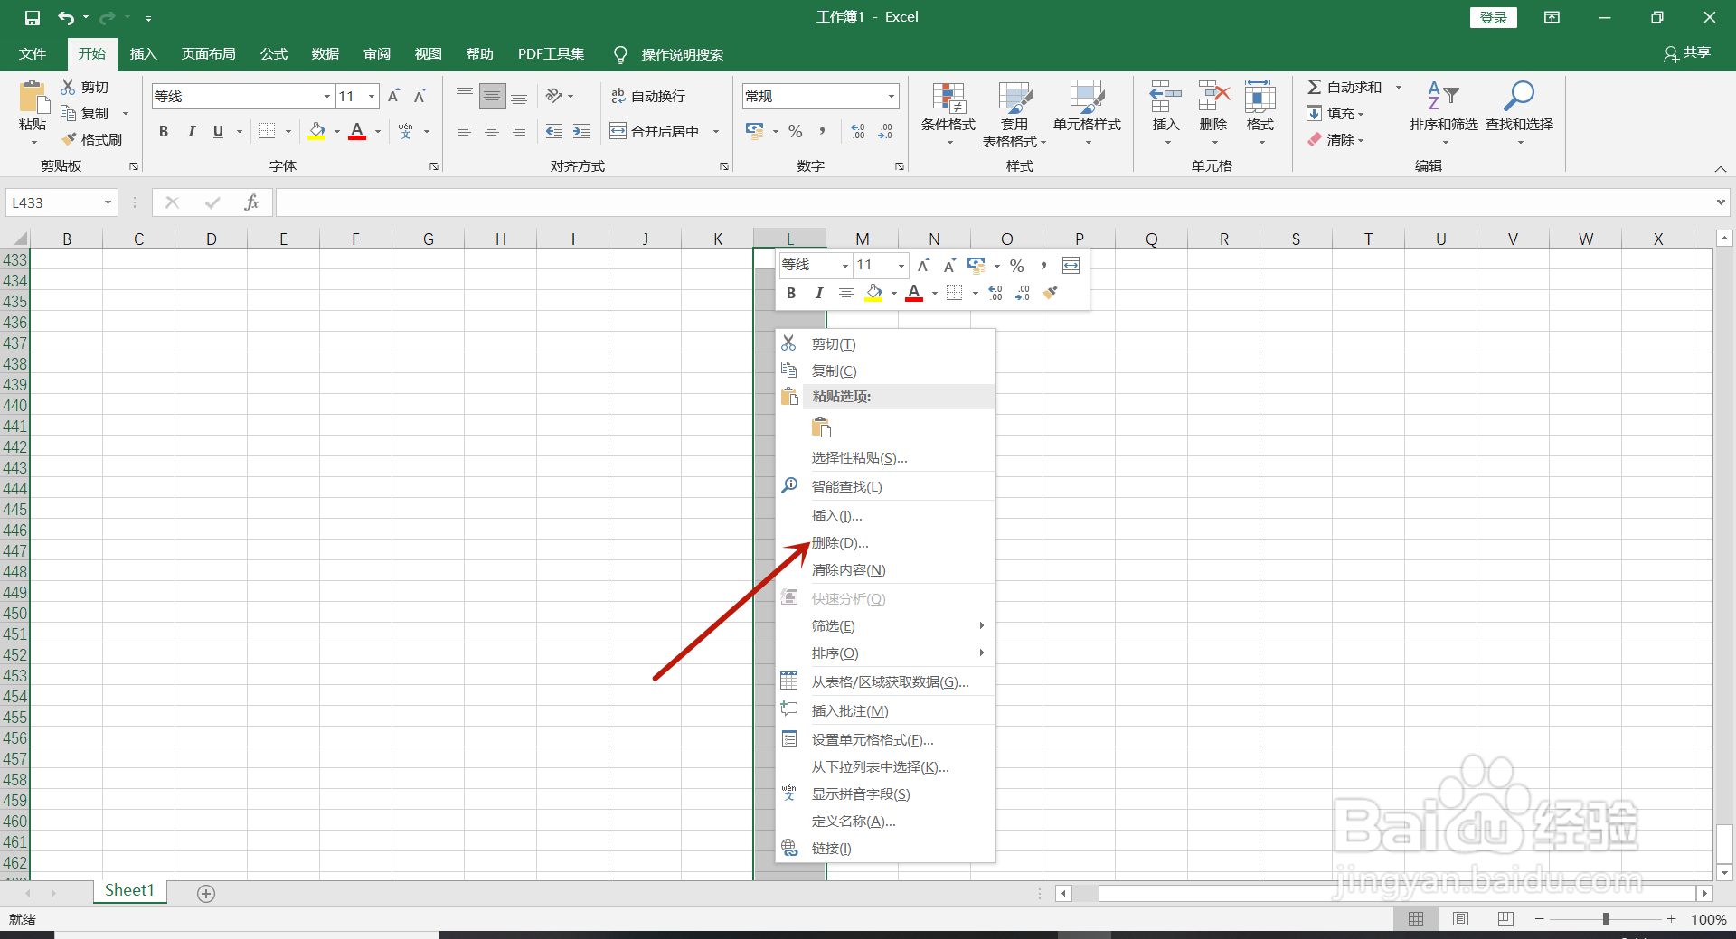Switch to Page Layout view in status bar
Image resolution: width=1736 pixels, height=939 pixels.
coord(1460,919)
